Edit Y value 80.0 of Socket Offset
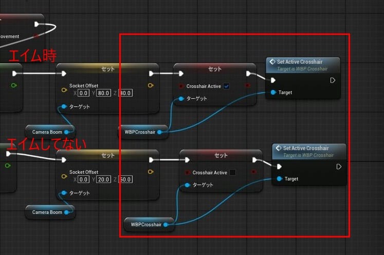This screenshot has width=384, height=255. pos(104,93)
